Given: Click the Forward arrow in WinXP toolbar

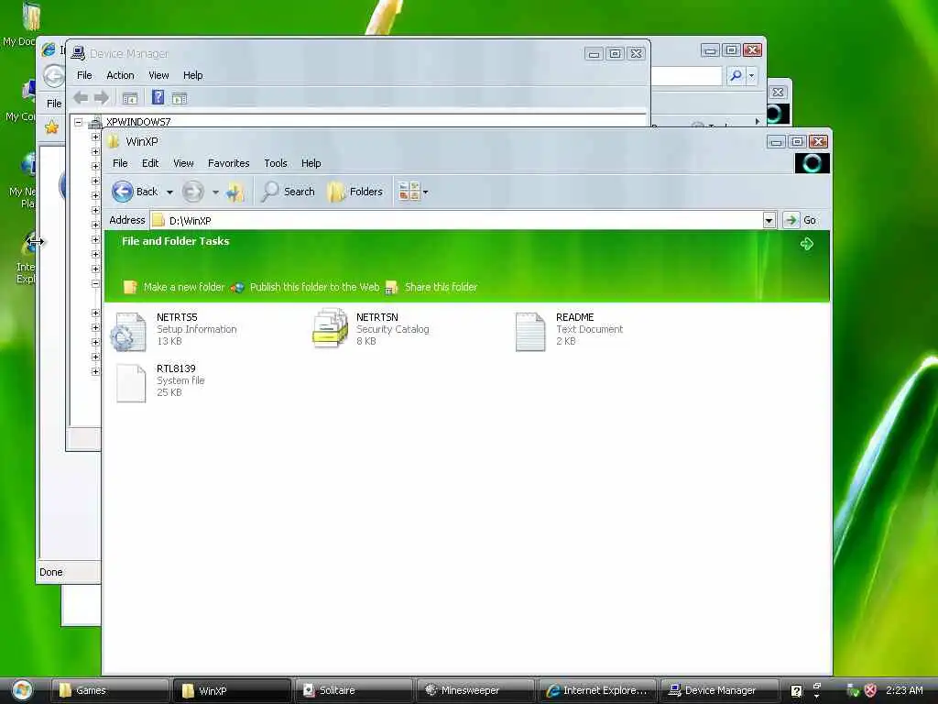Looking at the screenshot, I should tap(192, 192).
